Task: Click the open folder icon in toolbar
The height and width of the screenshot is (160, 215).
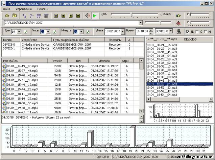Action: pyautogui.click(x=7, y=16)
